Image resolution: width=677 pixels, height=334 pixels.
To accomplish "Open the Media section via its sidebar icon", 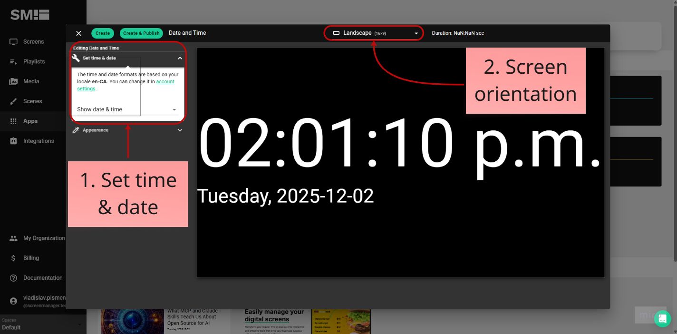I will [13, 81].
